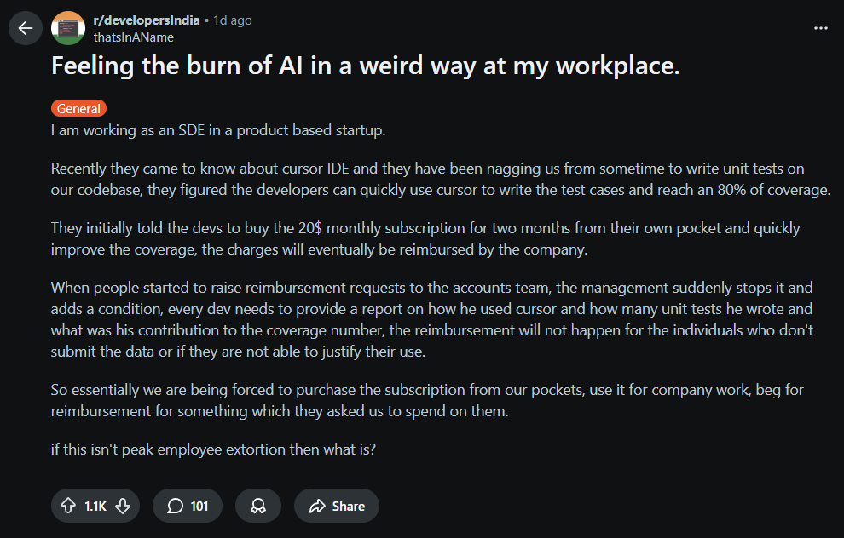Image resolution: width=844 pixels, height=538 pixels.
Task: Open the community via its circular avatar
Action: pos(67,27)
